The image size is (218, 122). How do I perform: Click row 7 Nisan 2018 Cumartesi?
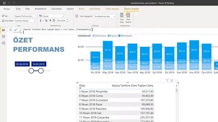point(116,100)
